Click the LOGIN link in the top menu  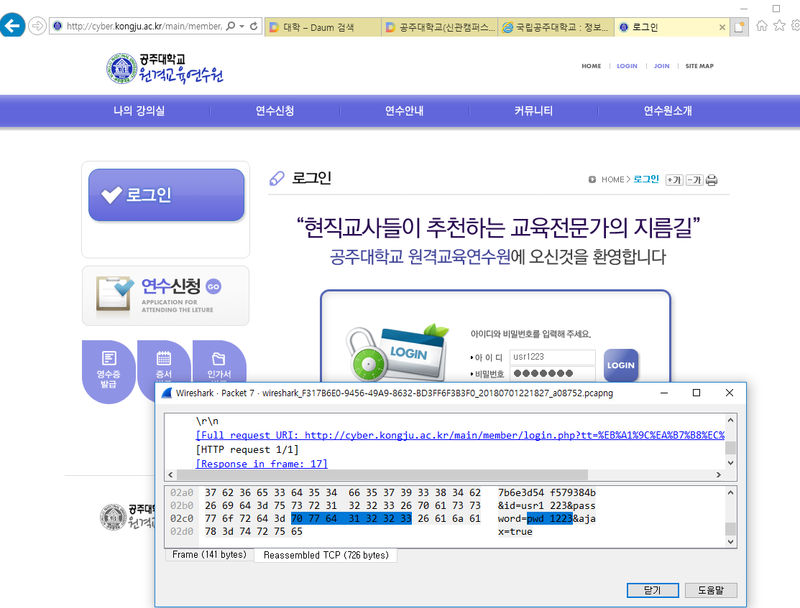point(627,66)
